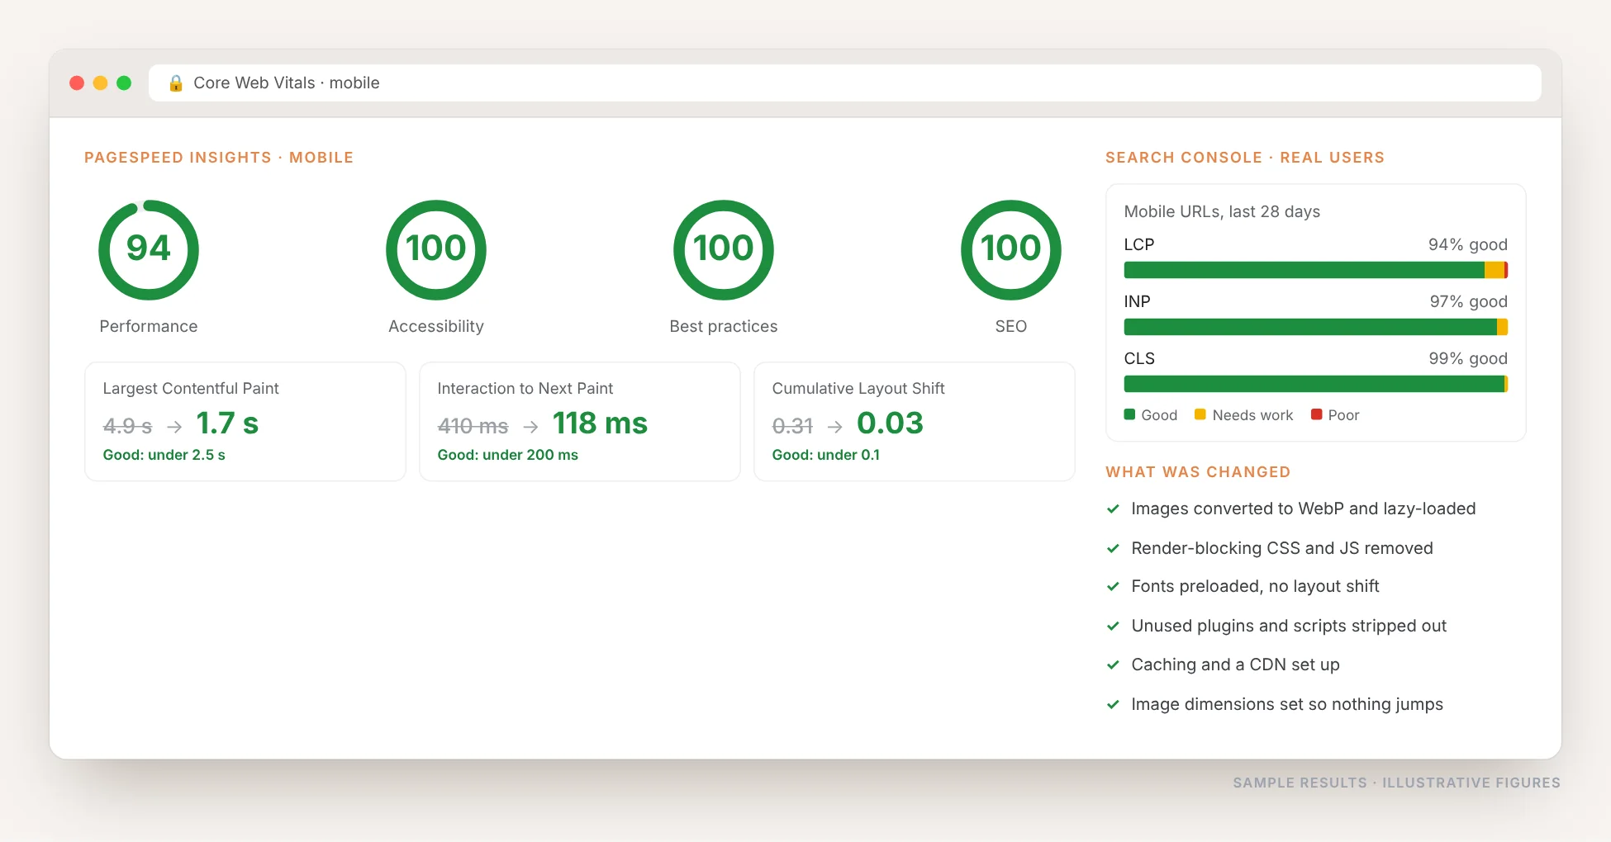Click the arrow in the Cumulative Layout Shift card
1611x842 pixels.
pos(835,427)
